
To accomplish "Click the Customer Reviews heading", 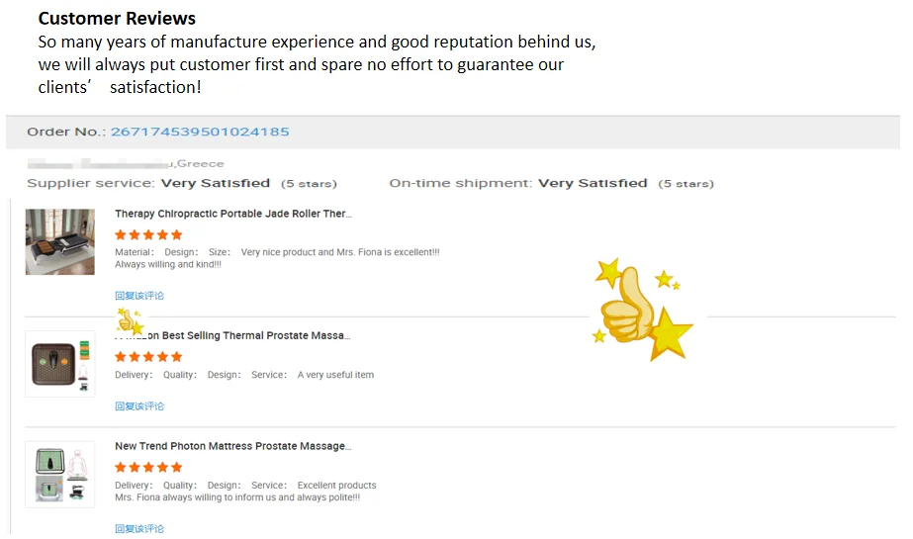I will (117, 18).
